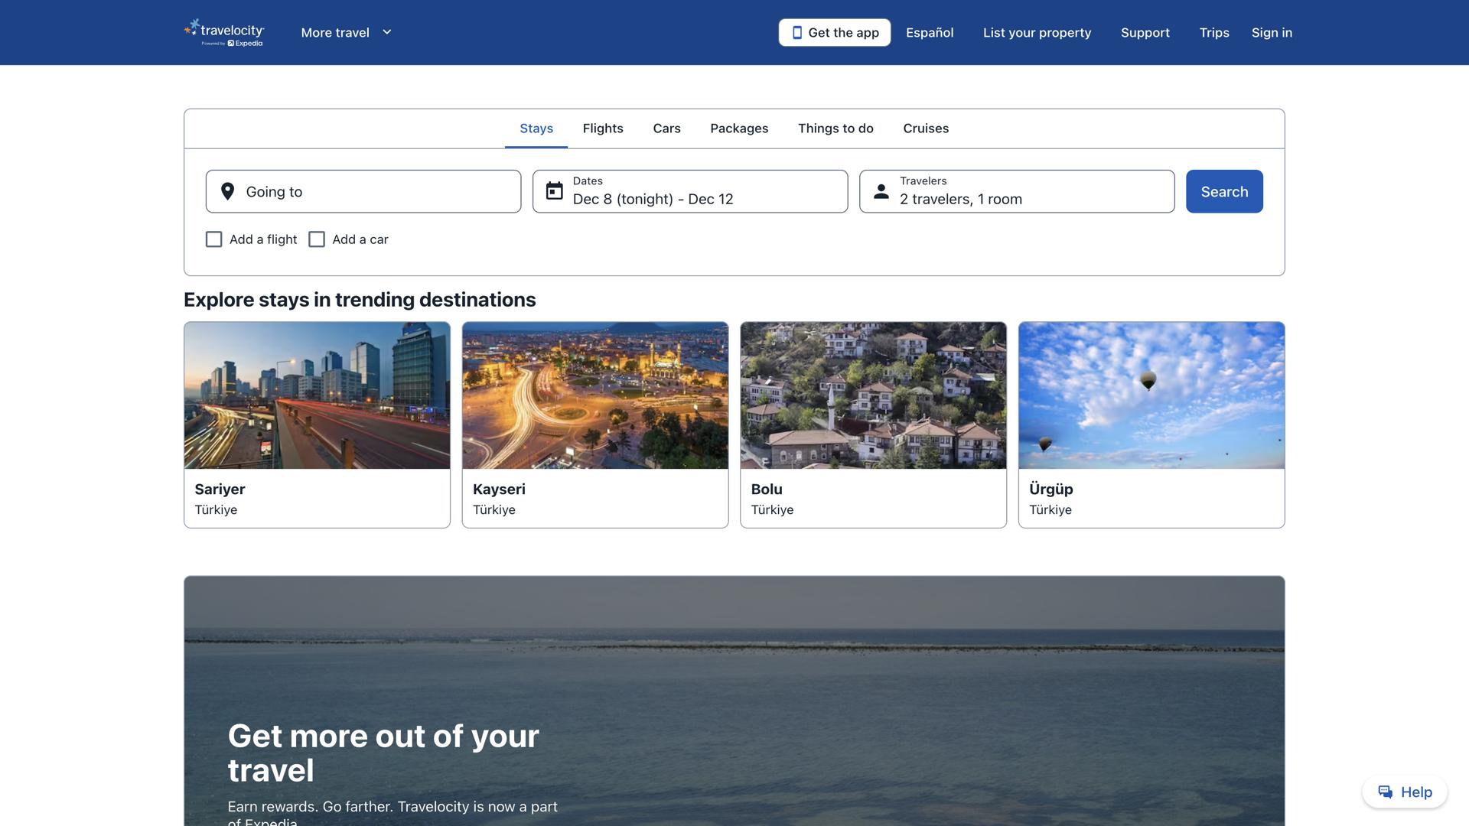Click the location pin in Going to field

pyautogui.click(x=227, y=191)
